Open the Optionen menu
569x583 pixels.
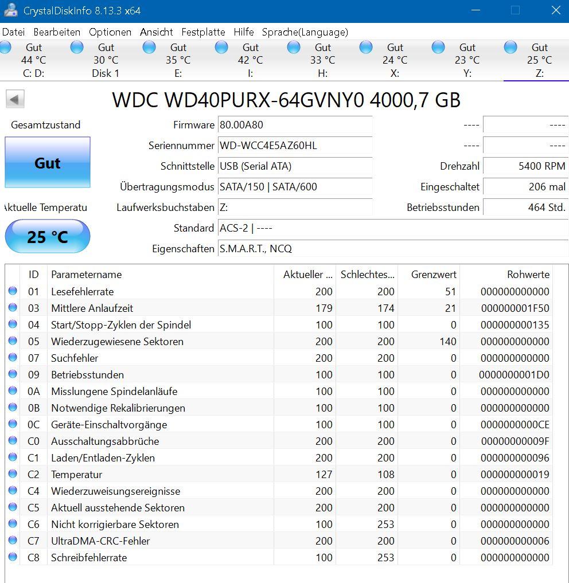coord(110,32)
